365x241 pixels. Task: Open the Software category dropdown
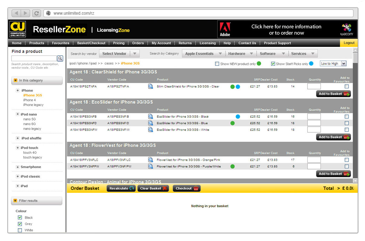(273, 54)
